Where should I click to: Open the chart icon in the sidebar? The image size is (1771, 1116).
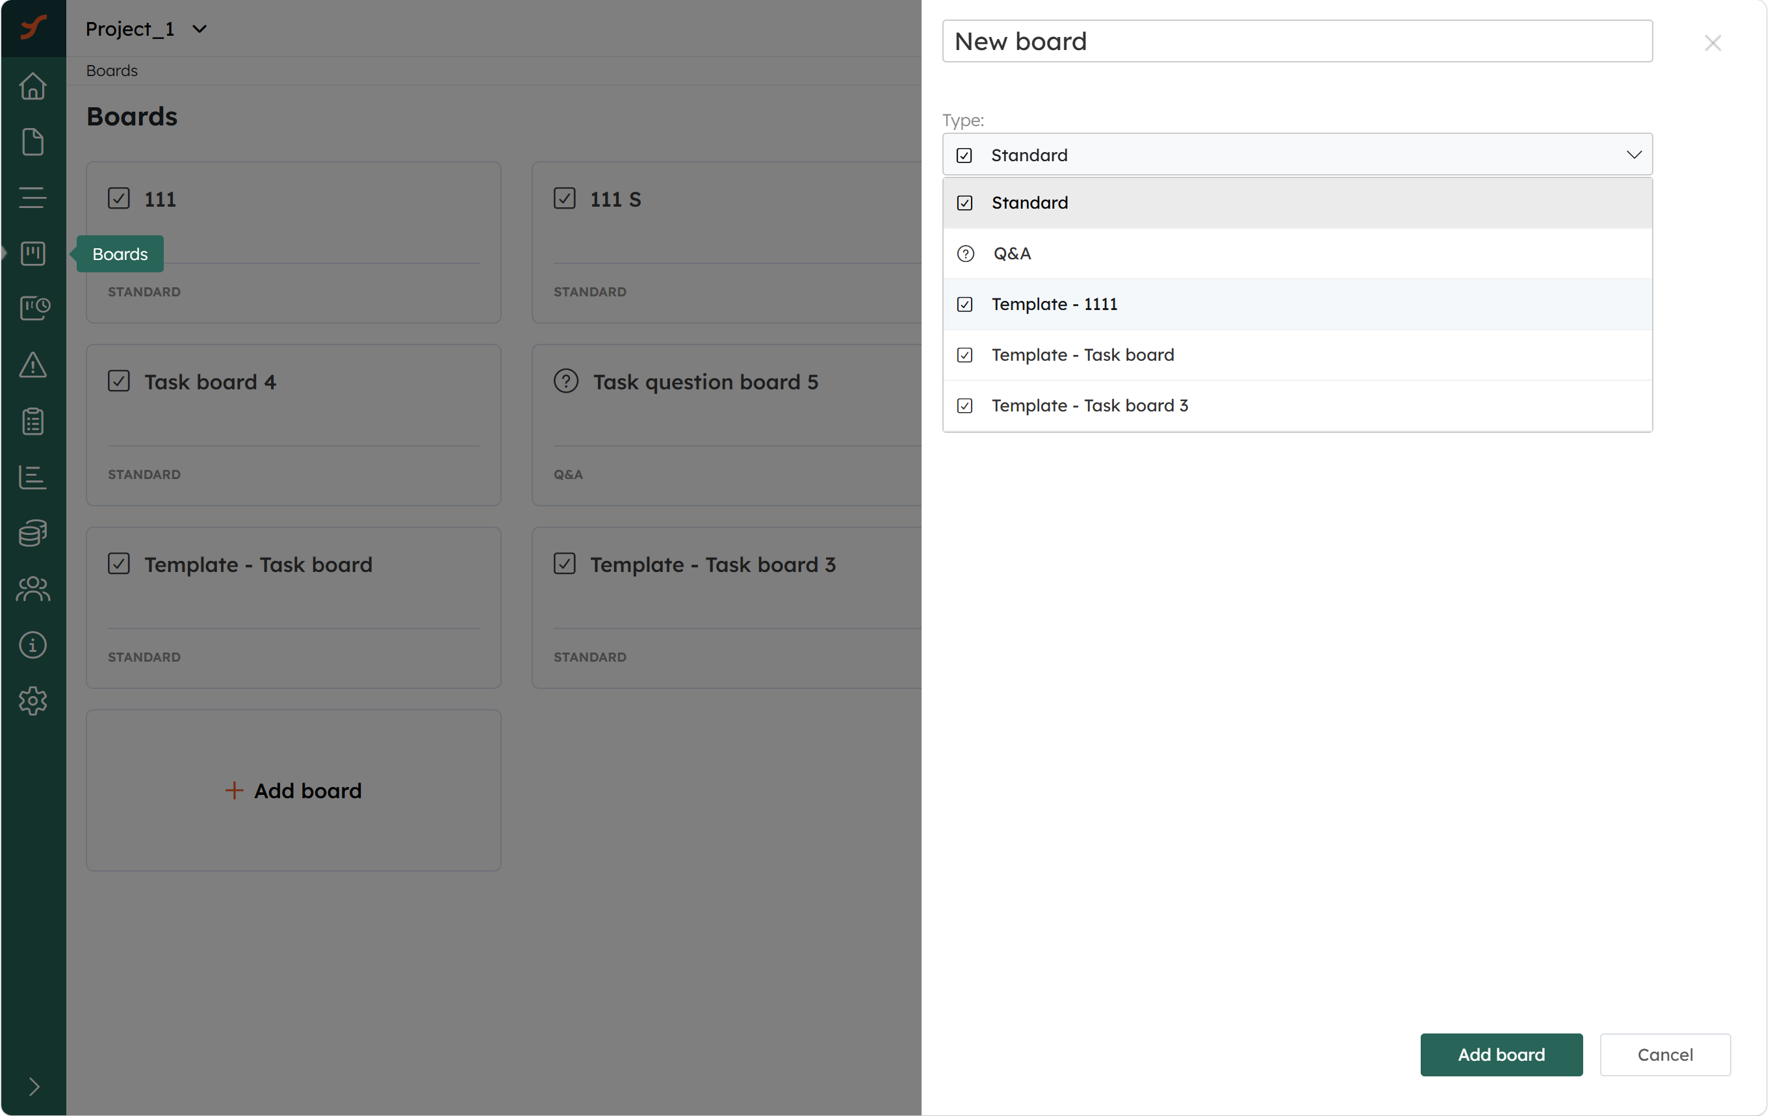tap(33, 478)
